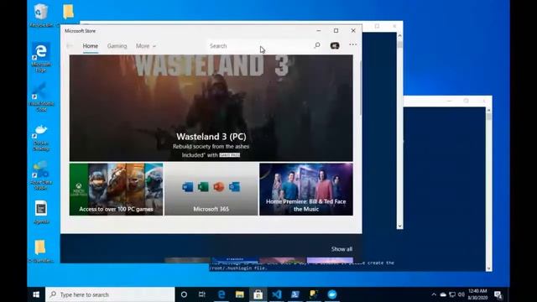This screenshot has height=302, width=537.
Task: Open the user account avatar icon
Action: pyautogui.click(x=335, y=45)
